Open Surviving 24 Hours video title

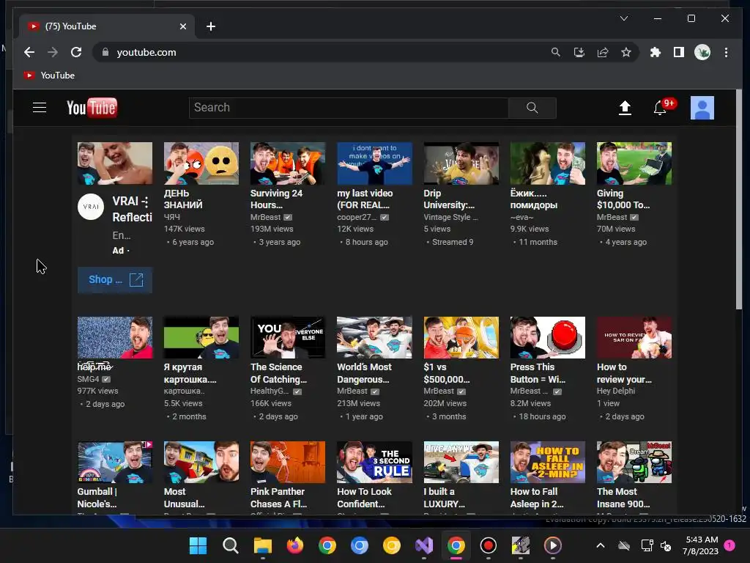point(276,199)
